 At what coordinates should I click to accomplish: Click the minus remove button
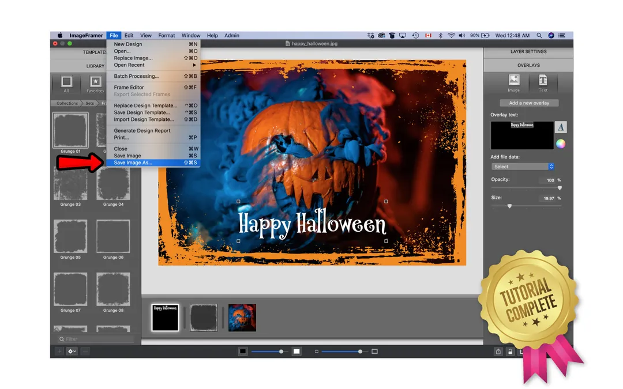tap(85, 351)
